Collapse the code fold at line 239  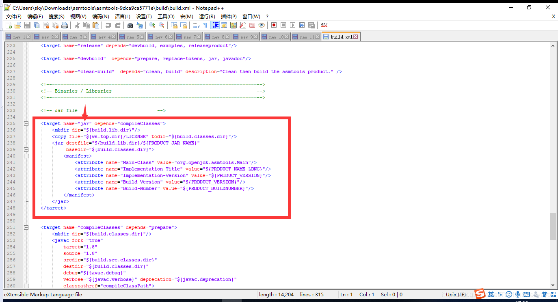(26, 149)
